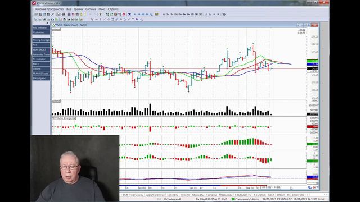Click the lightbulb pin toolbar icon

pyautogui.click(x=100, y=14)
